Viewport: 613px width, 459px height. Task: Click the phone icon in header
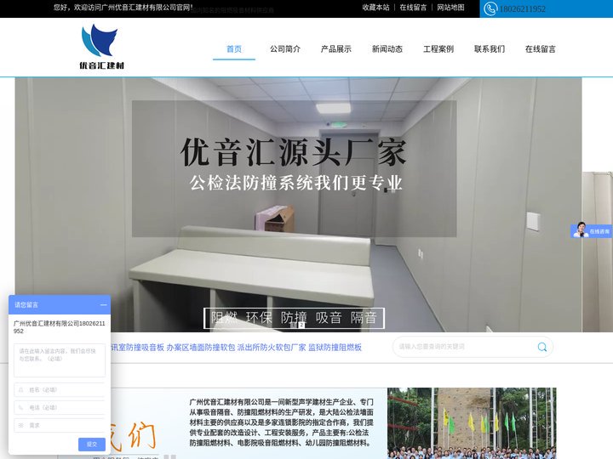490,8
